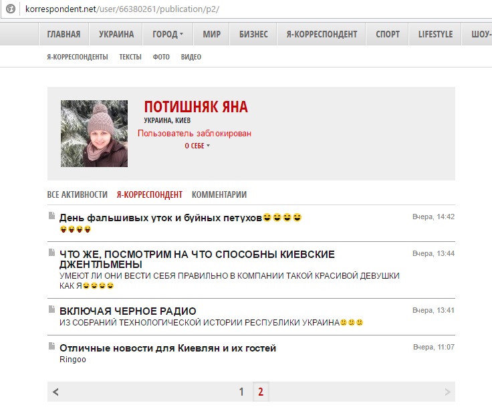Click 'Пользователь заблокирован' status text

tap(195, 133)
